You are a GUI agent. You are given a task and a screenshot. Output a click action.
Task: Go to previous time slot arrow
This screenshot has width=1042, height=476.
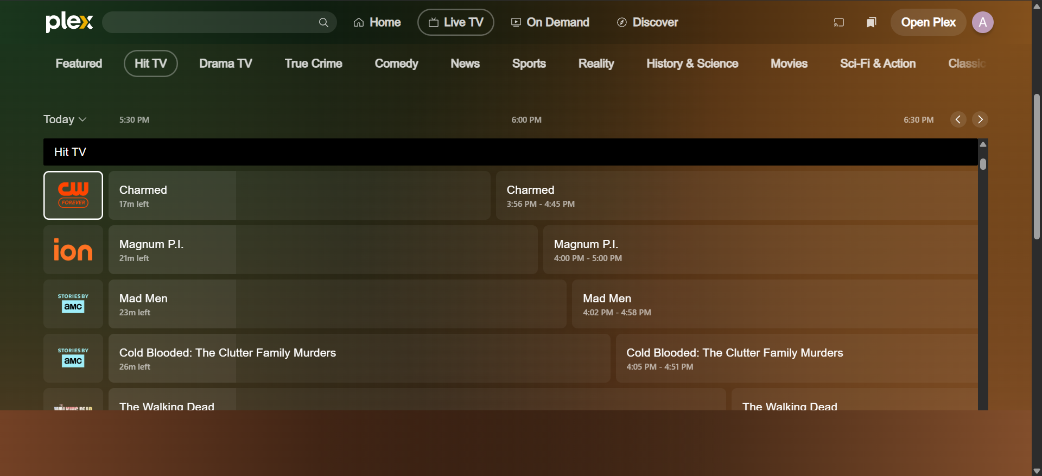(x=958, y=119)
